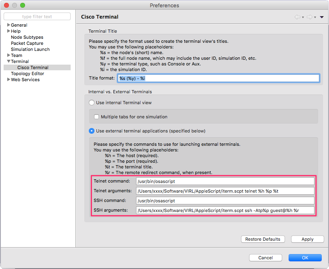This screenshot has height=269, width=329.
Task: Select the General preference category
Action: coord(19,25)
